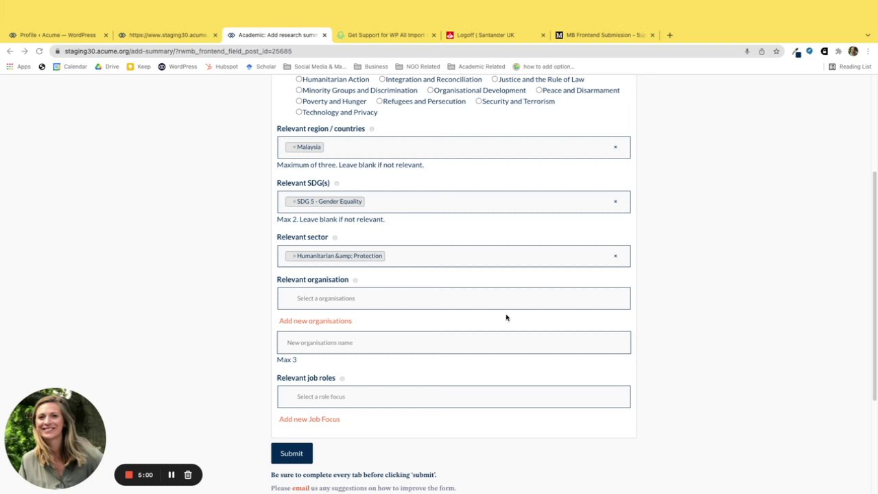Open the share icon in address bar
The height and width of the screenshot is (494, 878).
761,51
